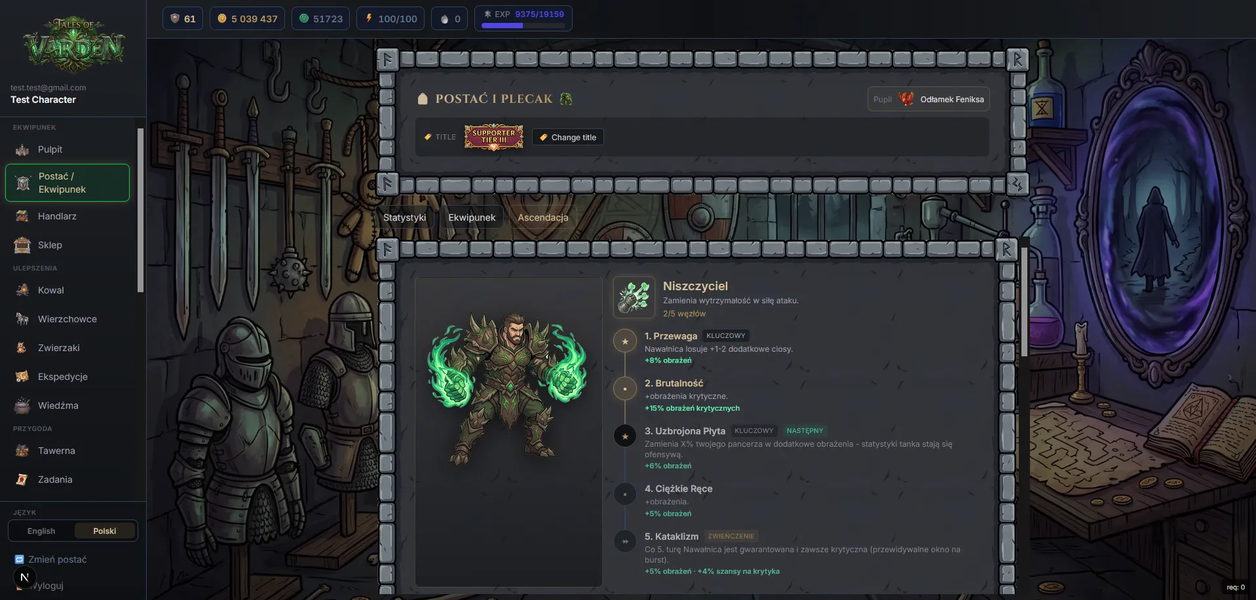This screenshot has width=1256, height=600.
Task: Click the +15% obrażeń krytycznych text
Action: [692, 408]
